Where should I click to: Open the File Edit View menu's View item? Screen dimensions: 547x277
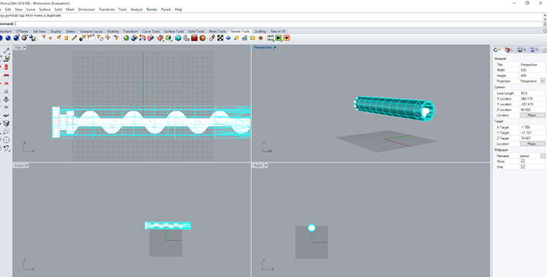18,9
